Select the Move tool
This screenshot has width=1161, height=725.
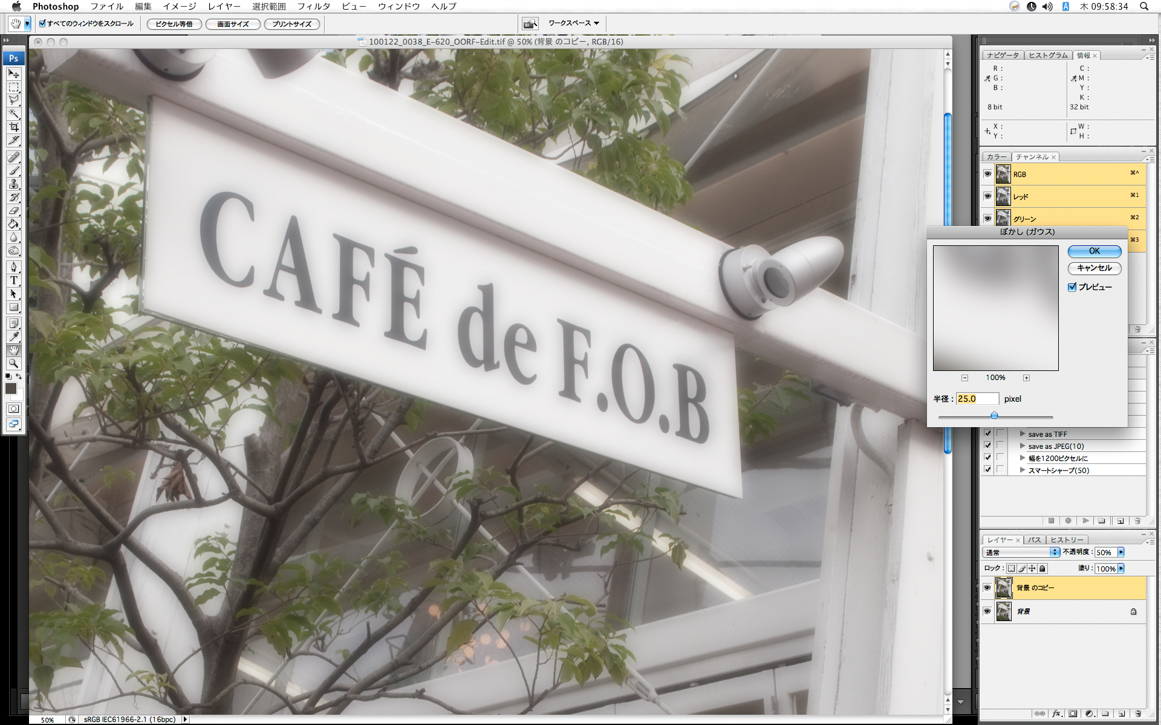click(14, 74)
